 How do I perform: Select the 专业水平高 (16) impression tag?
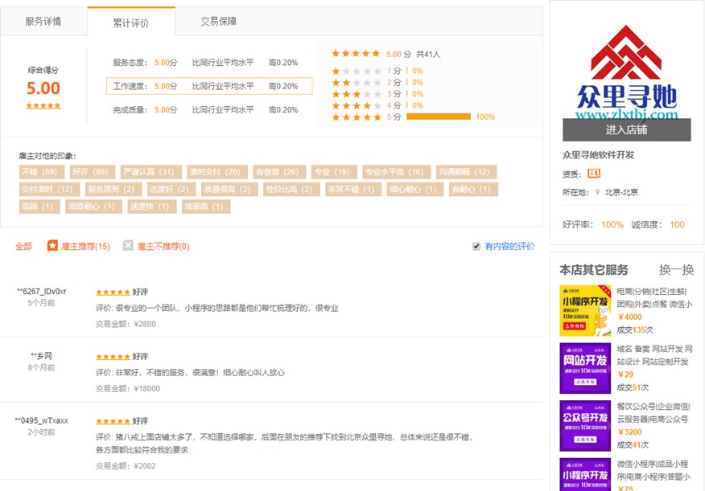point(394,172)
